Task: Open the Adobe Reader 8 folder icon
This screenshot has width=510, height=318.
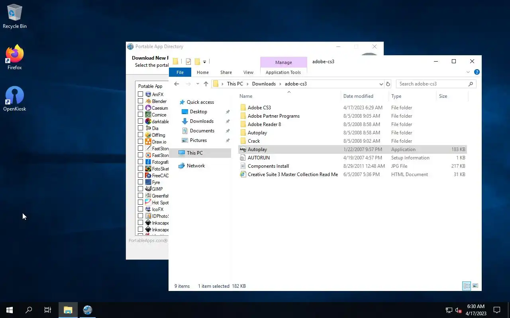Action: [x=243, y=124]
